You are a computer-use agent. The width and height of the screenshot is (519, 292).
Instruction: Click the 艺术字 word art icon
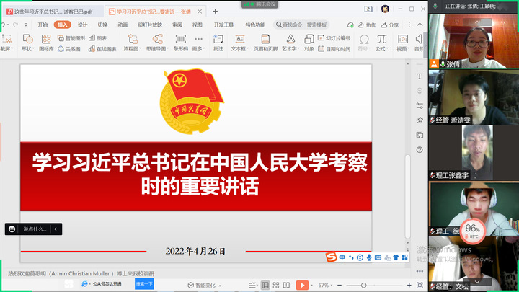coord(289,43)
